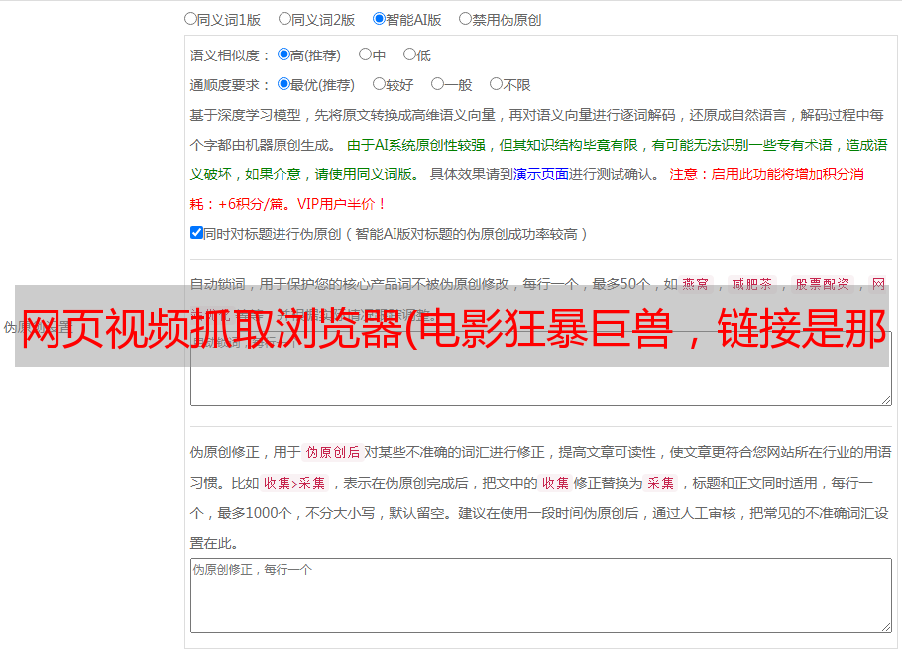903x652 pixels.
Task: Choose the 智能AI版 radio option
Action: point(379,19)
